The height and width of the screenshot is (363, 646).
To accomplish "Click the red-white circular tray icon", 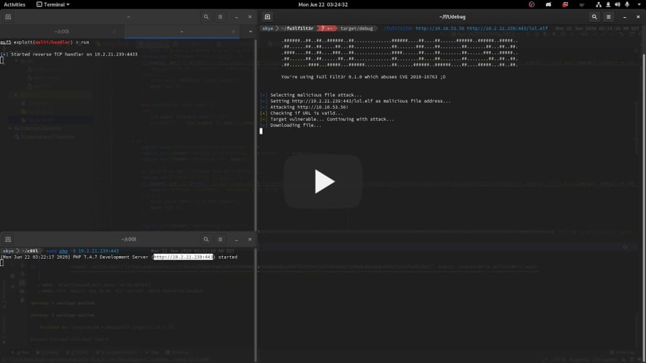I will pos(532,5).
